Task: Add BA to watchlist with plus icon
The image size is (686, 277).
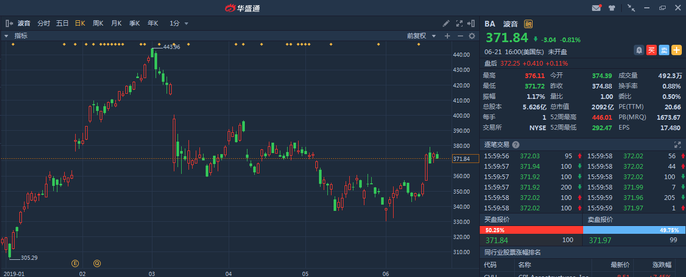Action: [677, 50]
